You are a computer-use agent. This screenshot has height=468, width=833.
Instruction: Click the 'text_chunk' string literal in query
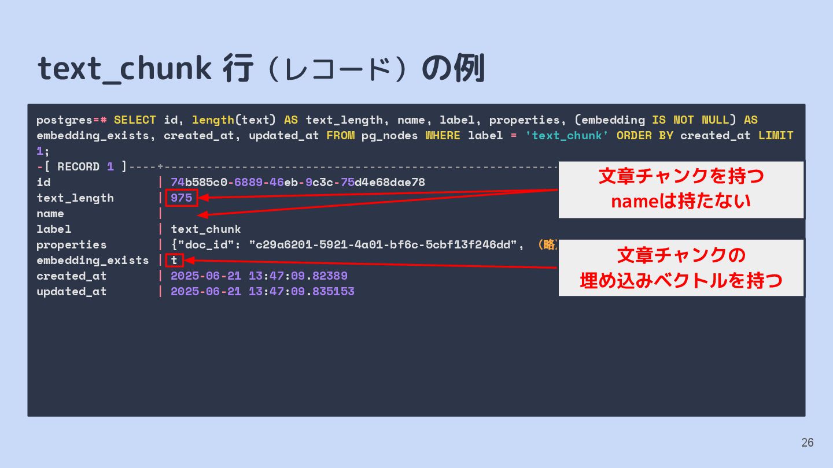[566, 135]
